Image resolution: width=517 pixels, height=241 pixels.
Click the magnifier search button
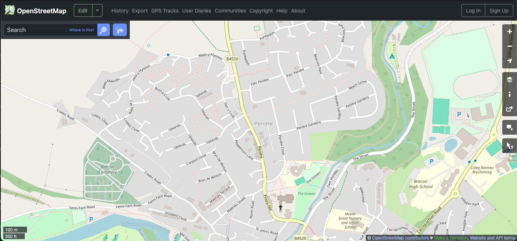pos(104,30)
